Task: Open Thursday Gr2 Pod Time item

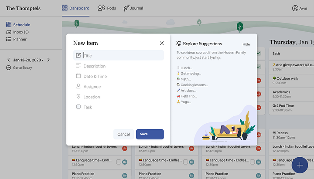Action: tap(291, 108)
